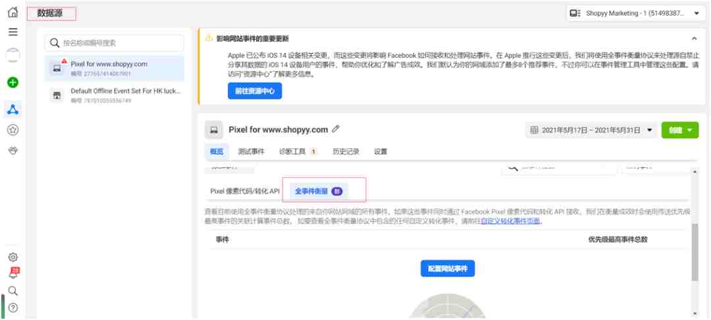Open the star custom conversions icon
The height and width of the screenshot is (320, 711).
(13, 130)
